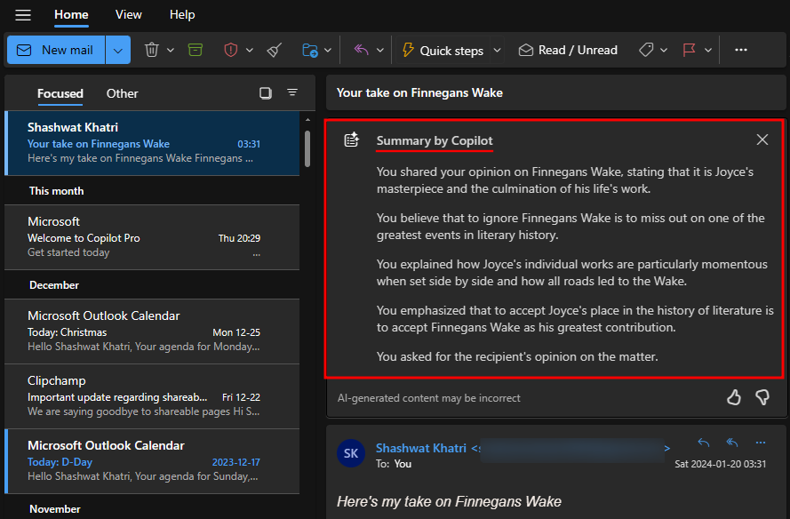Viewport: 790px width, 519px height.
Task: Switch to the View tab
Action: coord(129,14)
